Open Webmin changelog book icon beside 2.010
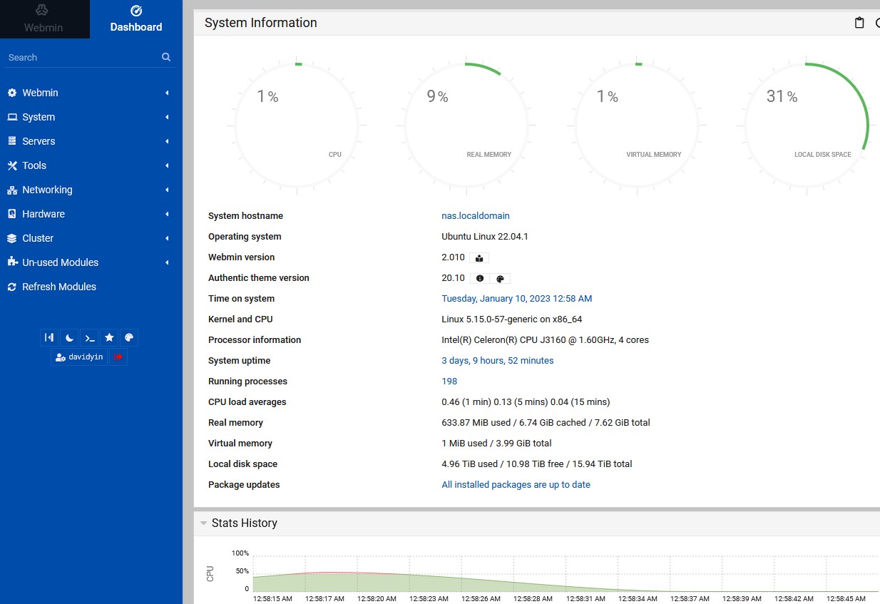The image size is (880, 604). [x=479, y=257]
